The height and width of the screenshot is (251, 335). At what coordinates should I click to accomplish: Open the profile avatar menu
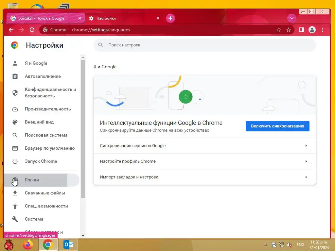tap(312, 30)
